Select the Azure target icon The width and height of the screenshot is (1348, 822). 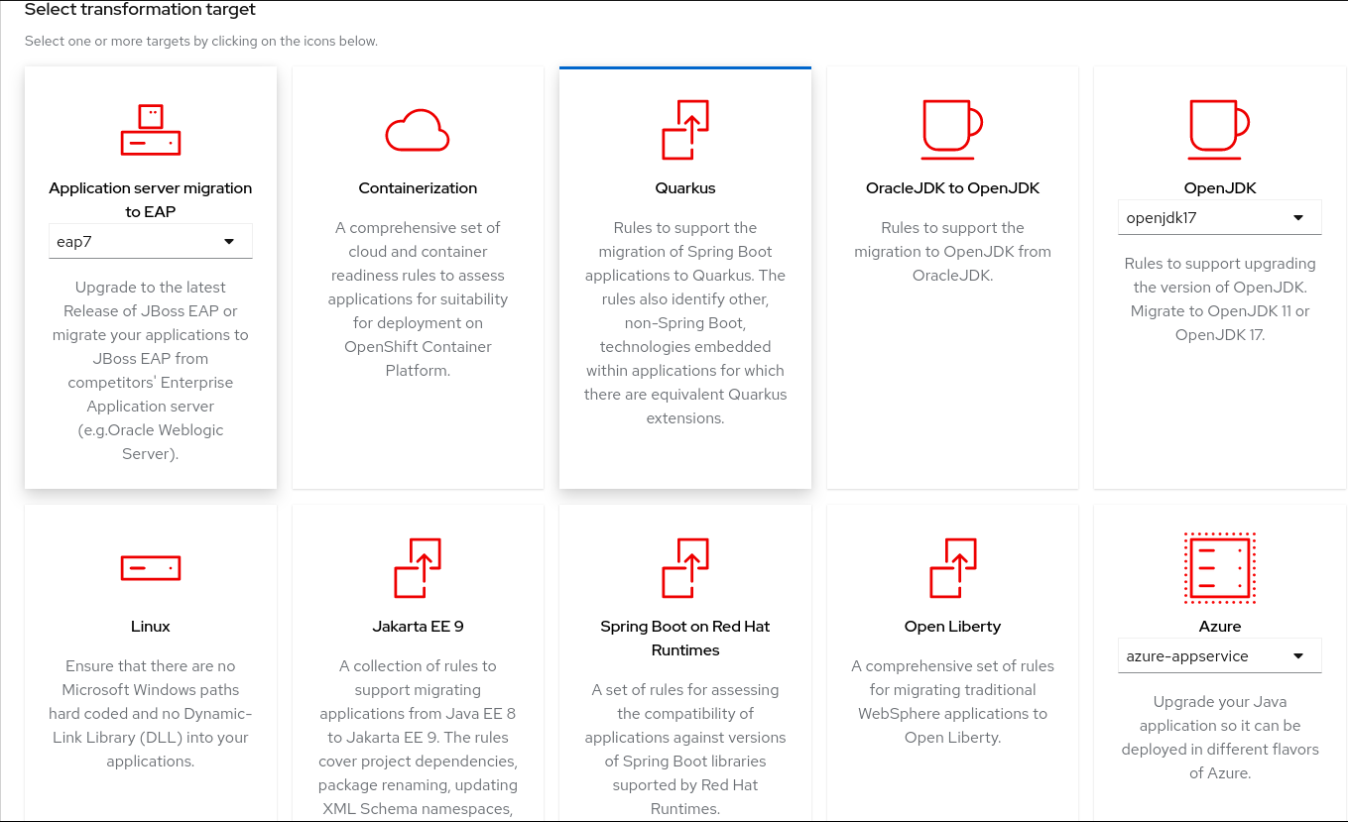click(1220, 568)
